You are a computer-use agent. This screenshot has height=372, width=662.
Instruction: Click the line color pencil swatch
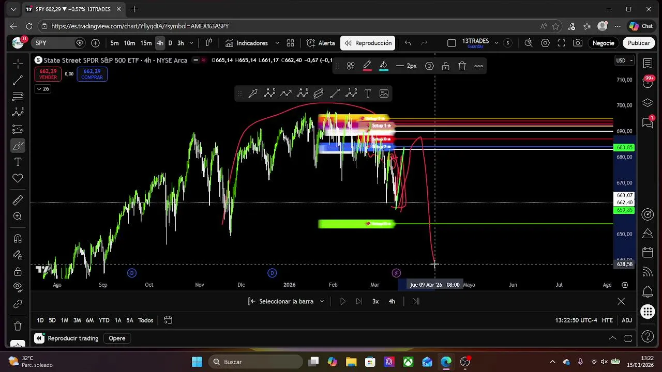click(x=367, y=66)
